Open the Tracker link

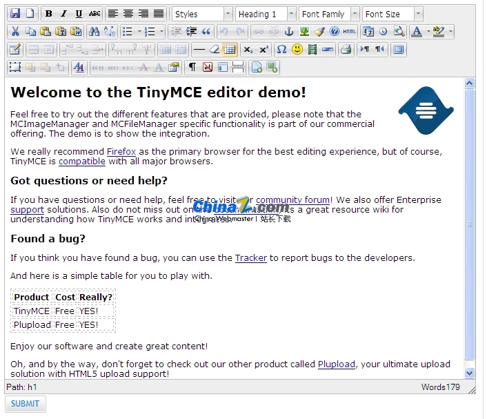(251, 258)
